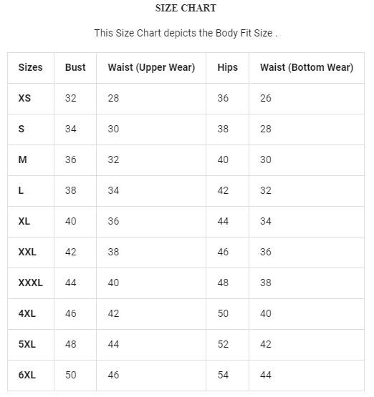Select the XS size row label
374x397 pixels.
[x=24, y=98]
